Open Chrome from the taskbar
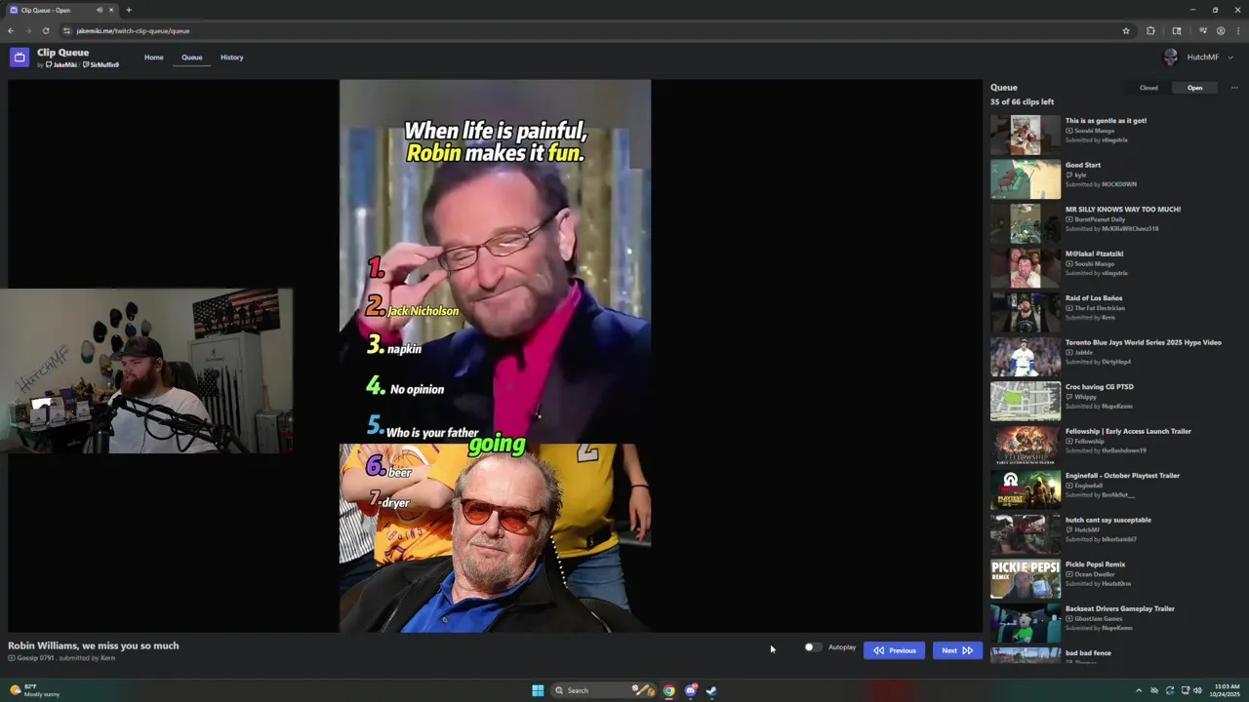The width and height of the screenshot is (1249, 702). pos(668,690)
